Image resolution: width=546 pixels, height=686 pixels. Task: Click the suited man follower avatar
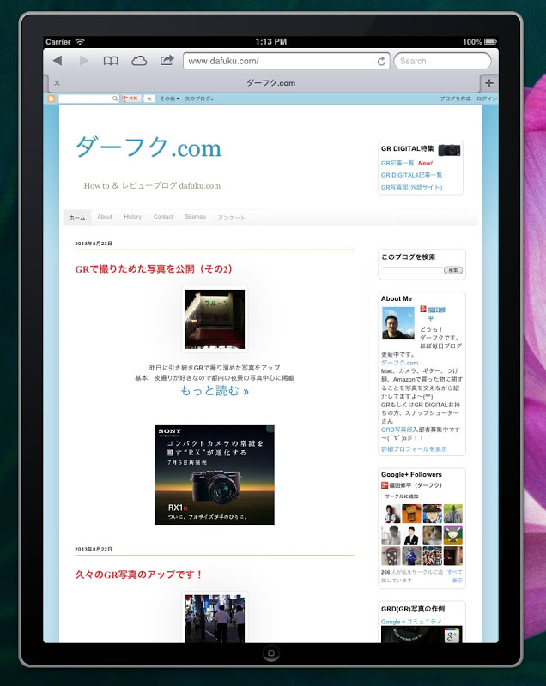pyautogui.click(x=411, y=534)
